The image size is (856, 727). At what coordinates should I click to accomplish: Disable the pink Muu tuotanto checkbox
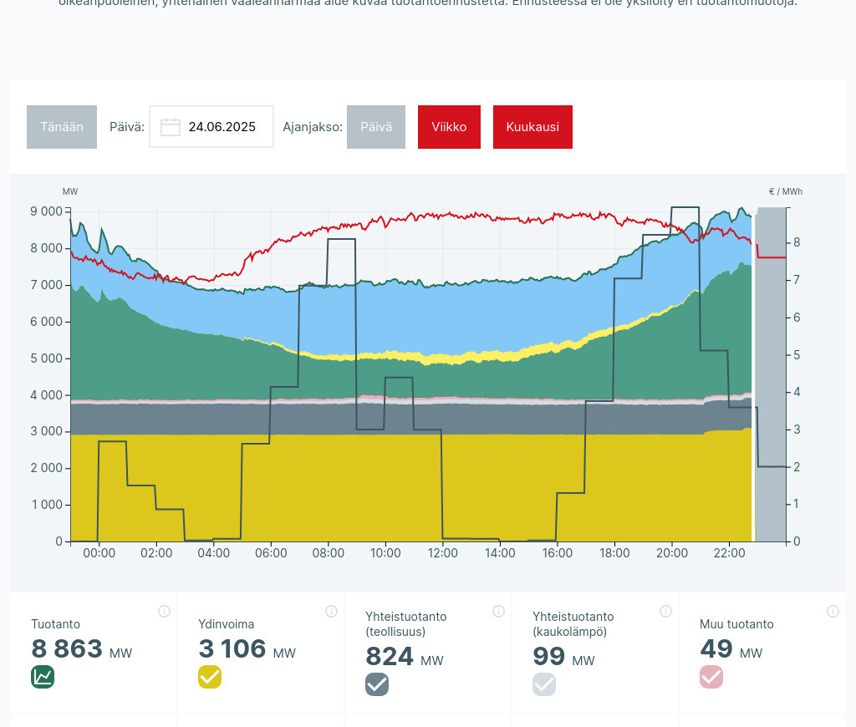(x=711, y=677)
